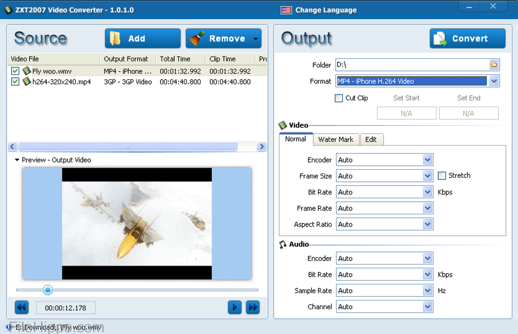
Task: Expand the video Frame Size dropdown
Action: tap(427, 176)
